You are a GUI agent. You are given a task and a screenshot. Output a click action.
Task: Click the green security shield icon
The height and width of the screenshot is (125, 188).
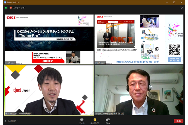(6, 8)
